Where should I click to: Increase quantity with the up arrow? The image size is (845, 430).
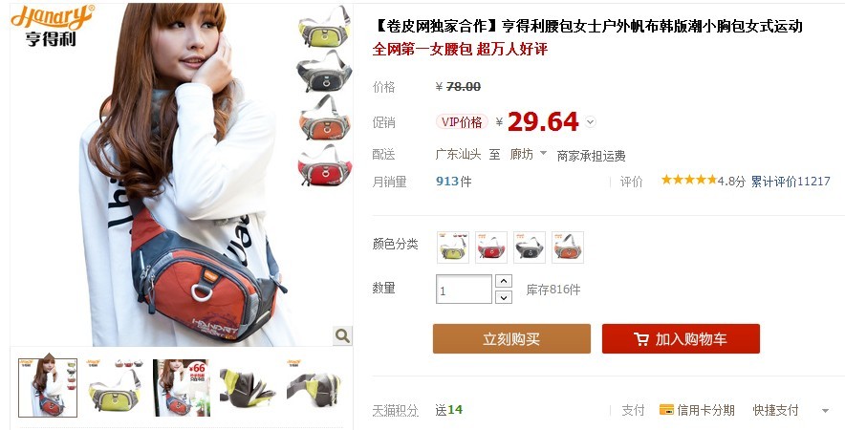[x=504, y=281]
